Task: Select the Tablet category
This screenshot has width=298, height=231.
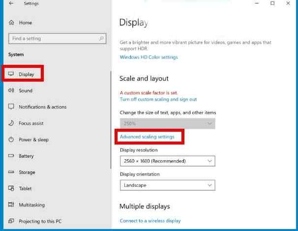Action: click(x=25, y=189)
